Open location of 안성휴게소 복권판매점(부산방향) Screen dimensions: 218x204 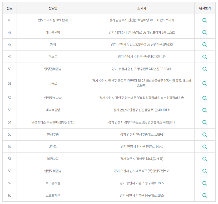205,123
